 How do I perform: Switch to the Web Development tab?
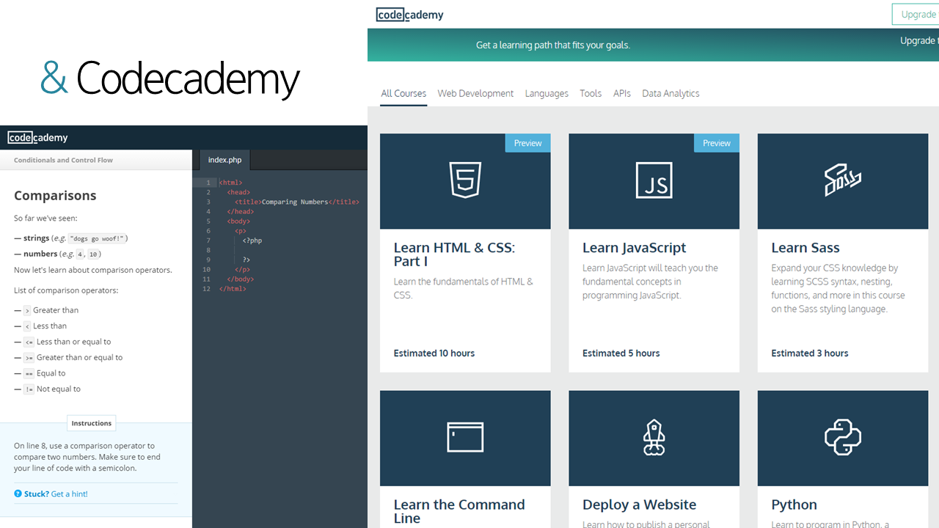(475, 93)
